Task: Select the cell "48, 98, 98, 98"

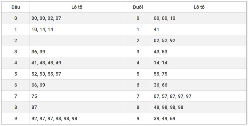Action: pos(168,107)
